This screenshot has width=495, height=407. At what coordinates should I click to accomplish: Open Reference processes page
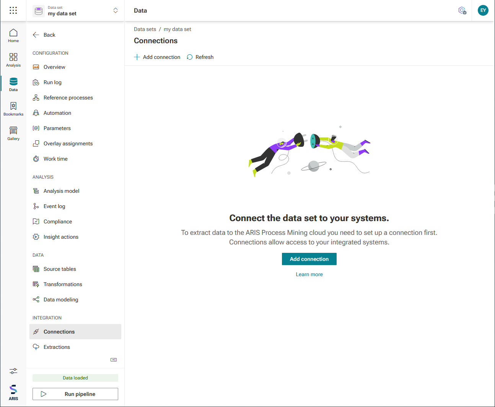(75, 98)
